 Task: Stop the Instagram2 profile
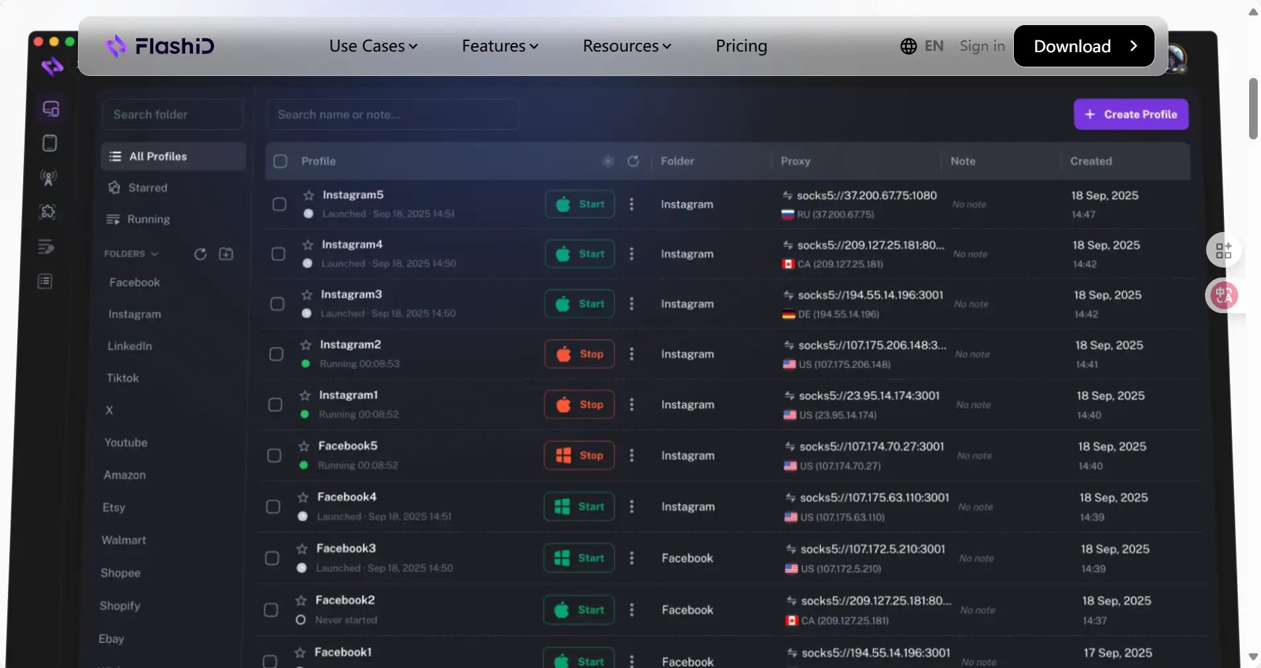pos(579,354)
